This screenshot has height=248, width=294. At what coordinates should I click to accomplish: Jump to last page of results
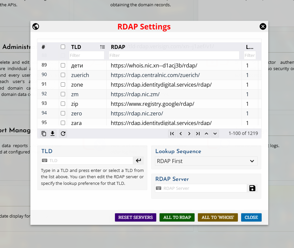tap(198, 134)
